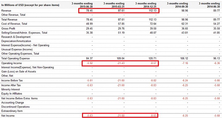
Task: Click the Revenue row label
Action: click(x=6, y=10)
